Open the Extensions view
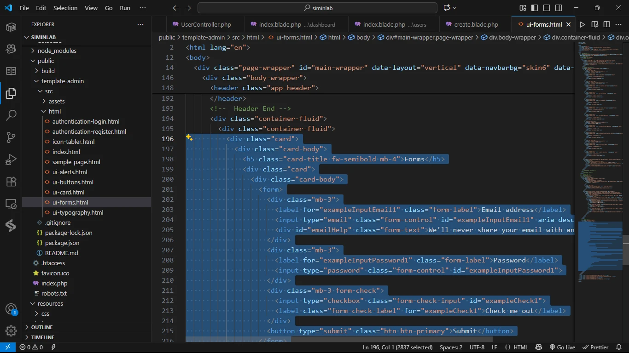Screen dimensions: 629x353 11,182
